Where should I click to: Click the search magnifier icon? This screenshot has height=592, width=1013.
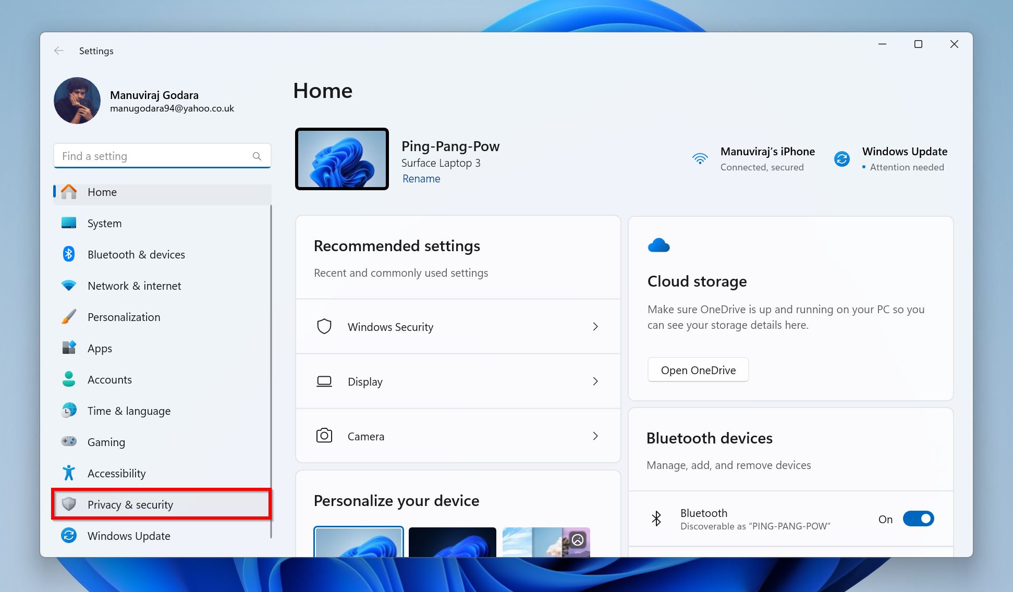tap(257, 156)
